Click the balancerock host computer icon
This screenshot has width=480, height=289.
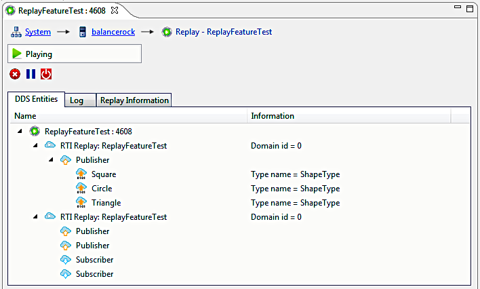tap(82, 32)
